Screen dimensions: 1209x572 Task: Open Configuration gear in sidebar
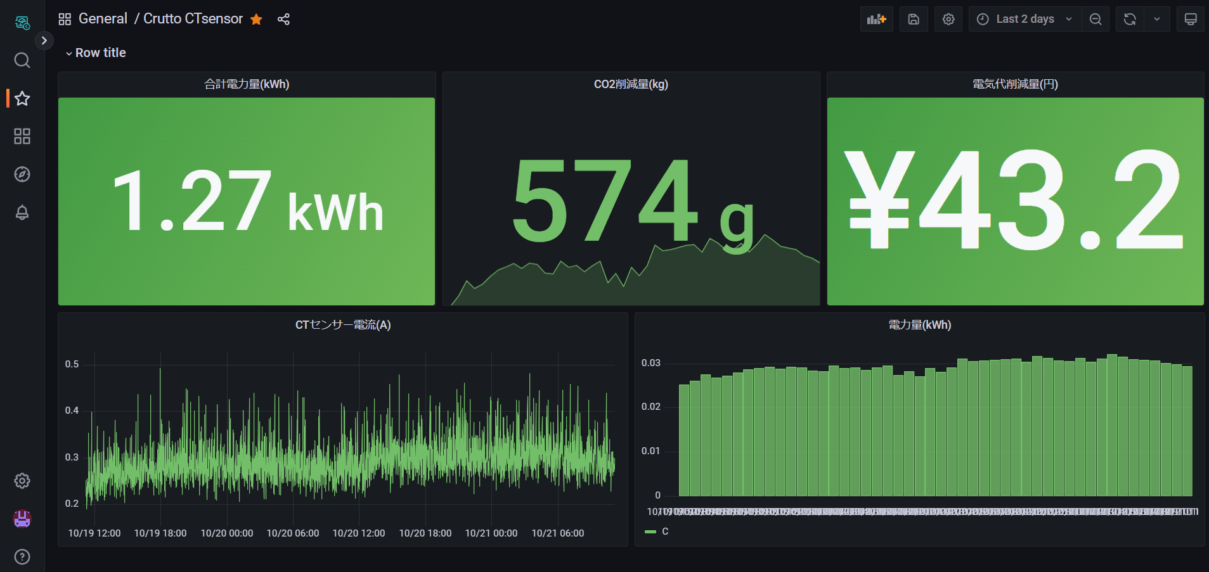point(22,481)
